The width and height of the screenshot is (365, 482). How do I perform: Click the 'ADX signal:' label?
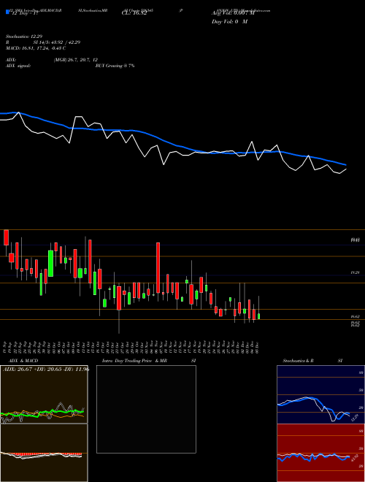coord(18,66)
